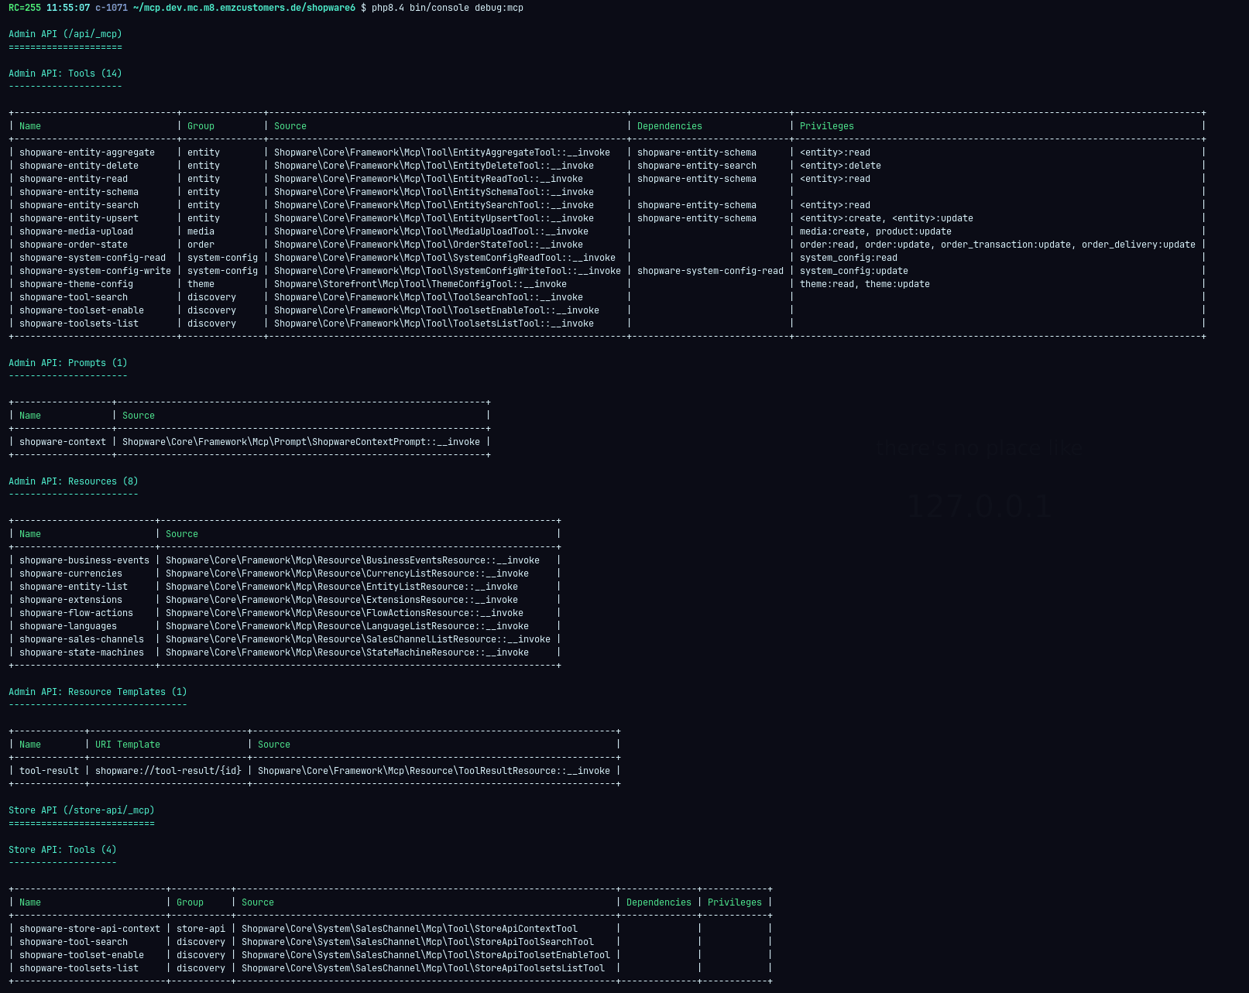Click the "shopware-order-state" tool name
Screen dimensions: 1249x993
(74, 245)
